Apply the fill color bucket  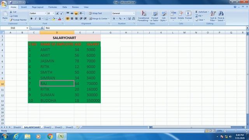(53, 19)
